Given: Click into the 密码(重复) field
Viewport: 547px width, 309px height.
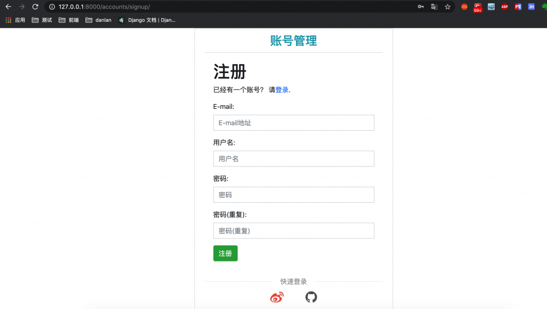Looking at the screenshot, I should (293, 231).
